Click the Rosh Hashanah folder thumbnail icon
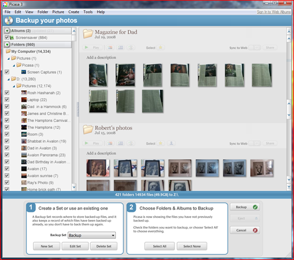The image size is (294, 260). coord(24,93)
